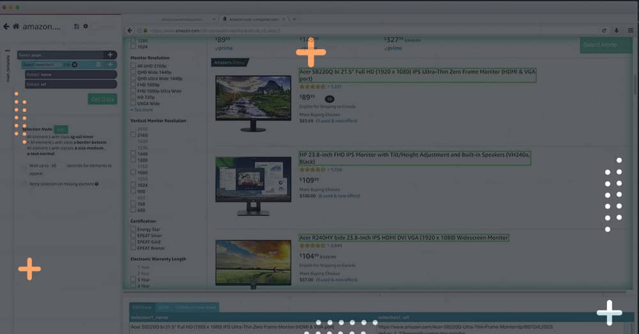Open the HP 23.8-inch FHD IPS Monitor link

tap(415, 158)
